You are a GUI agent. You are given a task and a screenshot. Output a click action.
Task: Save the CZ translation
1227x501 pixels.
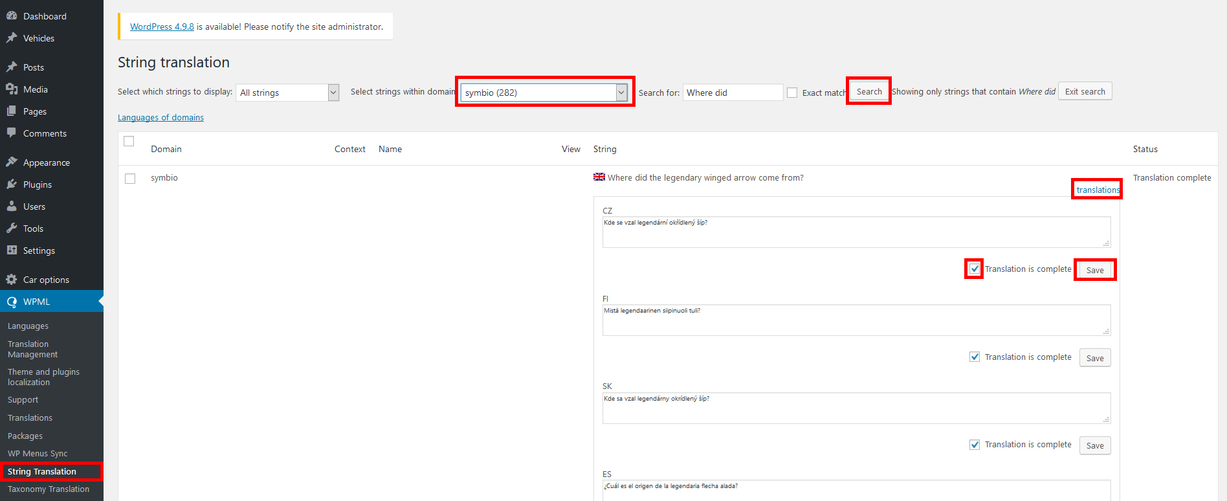1095,270
